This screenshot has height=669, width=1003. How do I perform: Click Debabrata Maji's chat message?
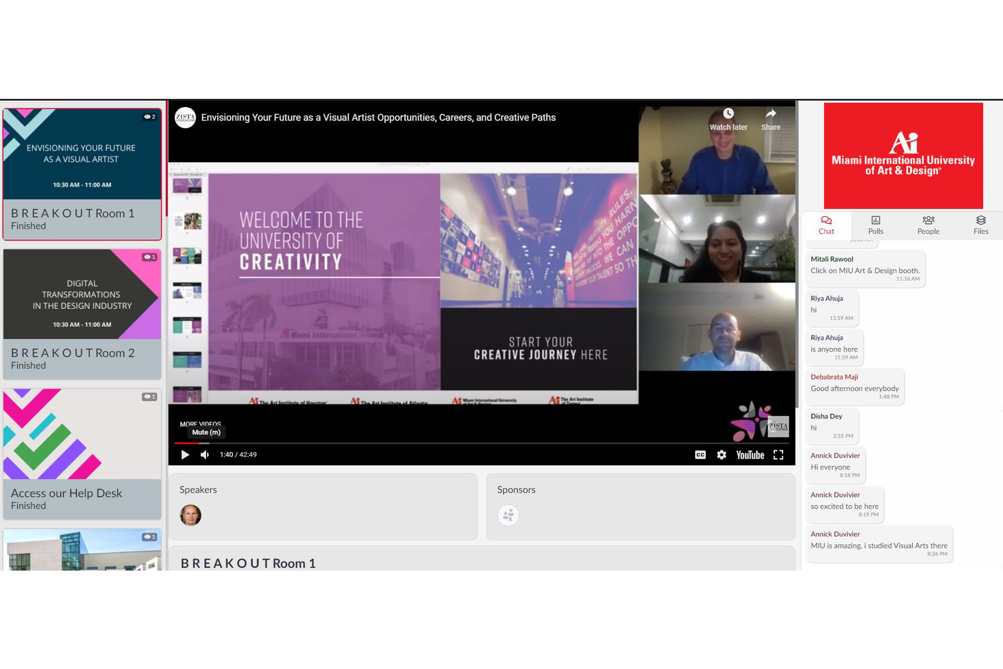(x=855, y=387)
